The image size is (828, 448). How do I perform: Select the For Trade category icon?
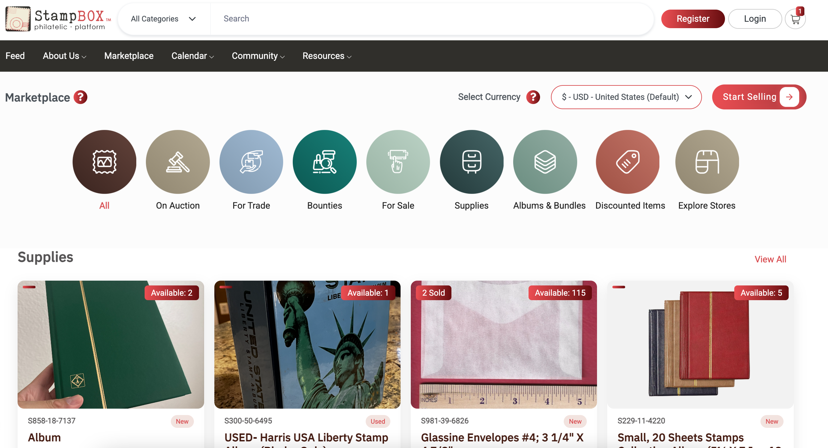coord(251,162)
